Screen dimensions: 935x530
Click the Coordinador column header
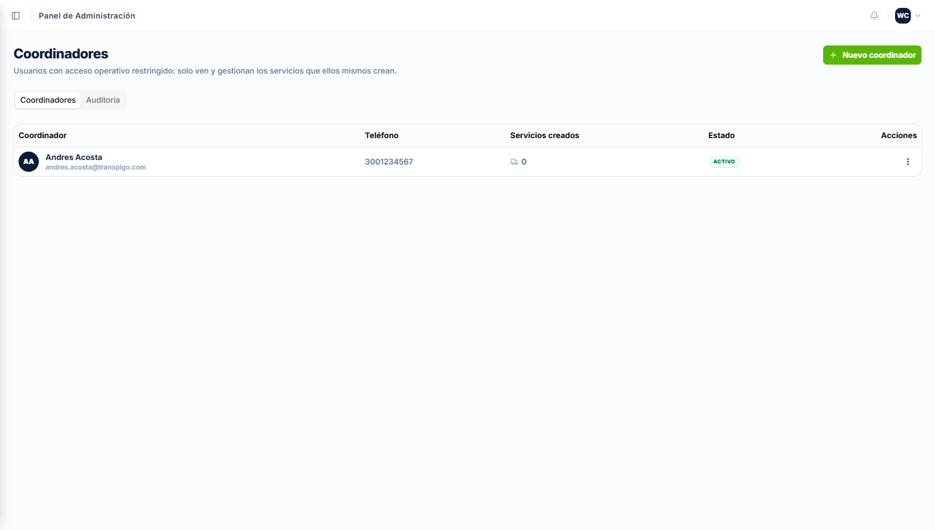43,135
